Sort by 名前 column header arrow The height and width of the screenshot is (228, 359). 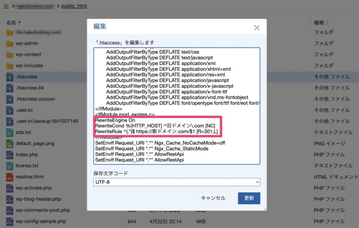click(19, 23)
